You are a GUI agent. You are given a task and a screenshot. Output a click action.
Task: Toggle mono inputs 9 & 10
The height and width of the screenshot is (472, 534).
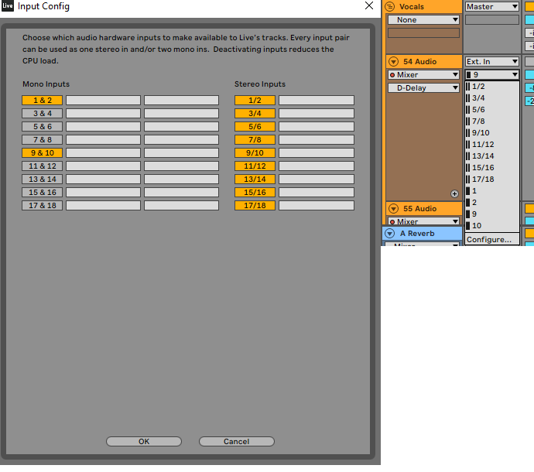pyautogui.click(x=43, y=153)
